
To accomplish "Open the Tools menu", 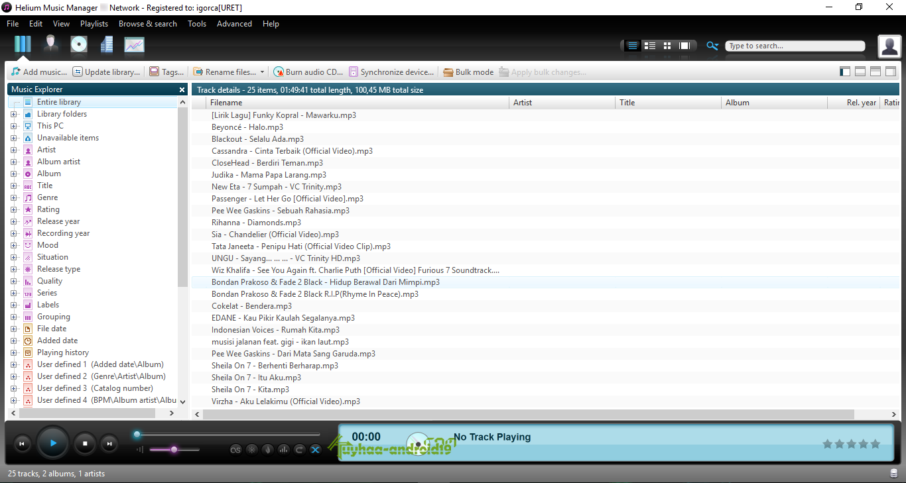I will [x=197, y=24].
